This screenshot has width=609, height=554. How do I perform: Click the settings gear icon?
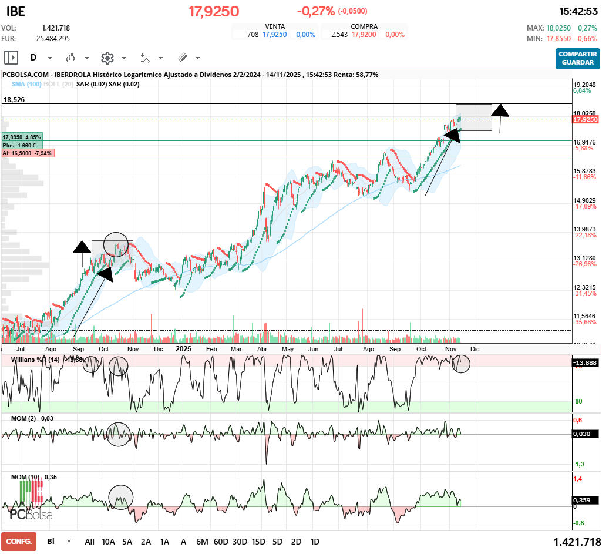pyautogui.click(x=107, y=58)
